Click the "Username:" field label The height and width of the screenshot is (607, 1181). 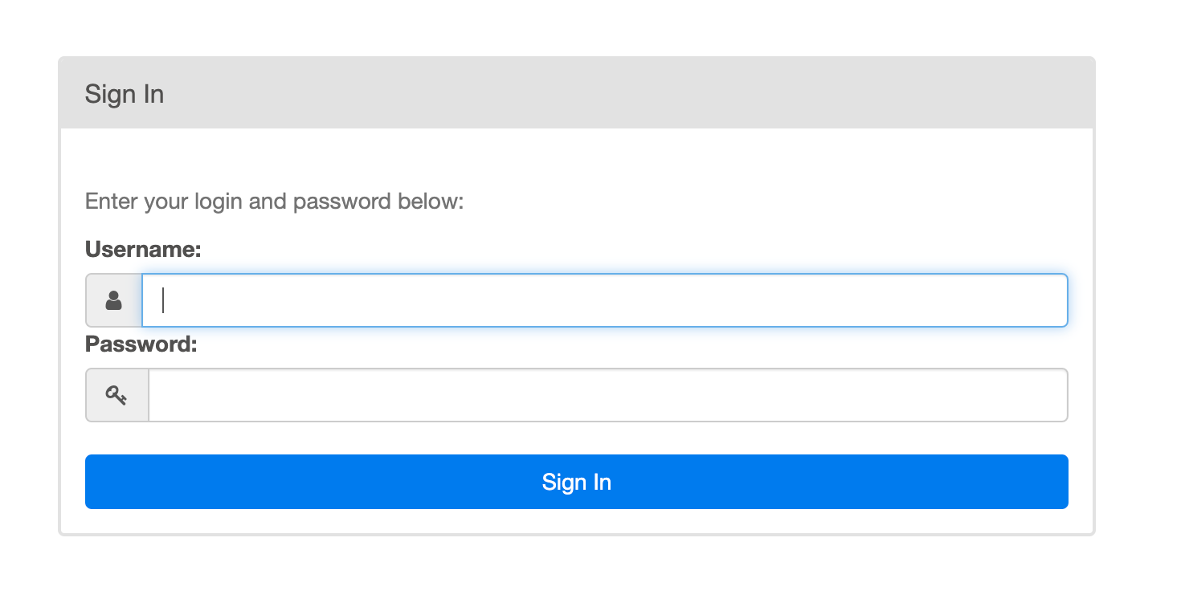coord(143,250)
